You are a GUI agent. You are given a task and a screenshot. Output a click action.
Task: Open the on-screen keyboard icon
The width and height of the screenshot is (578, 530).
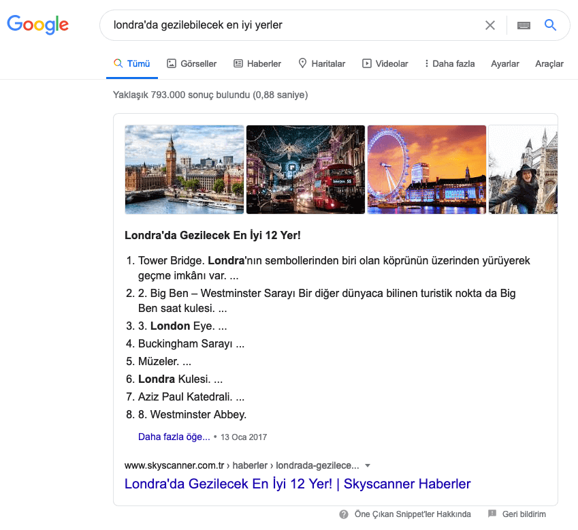[524, 25]
